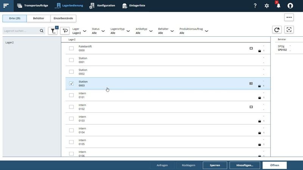The width and height of the screenshot is (303, 170).
Task: Open the three-dot more options menu
Action: click(x=289, y=17)
